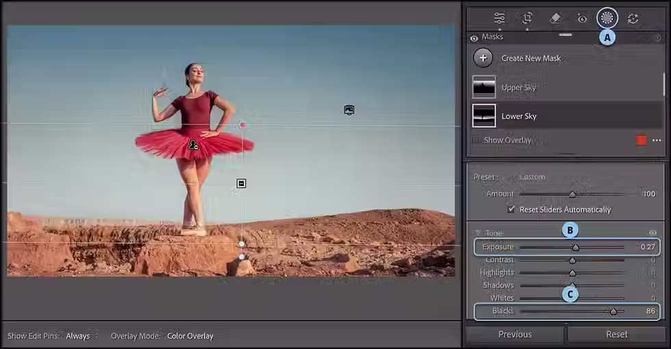This screenshot has width=671, height=349.
Task: Click the Blacks value 86
Action: tap(650, 311)
